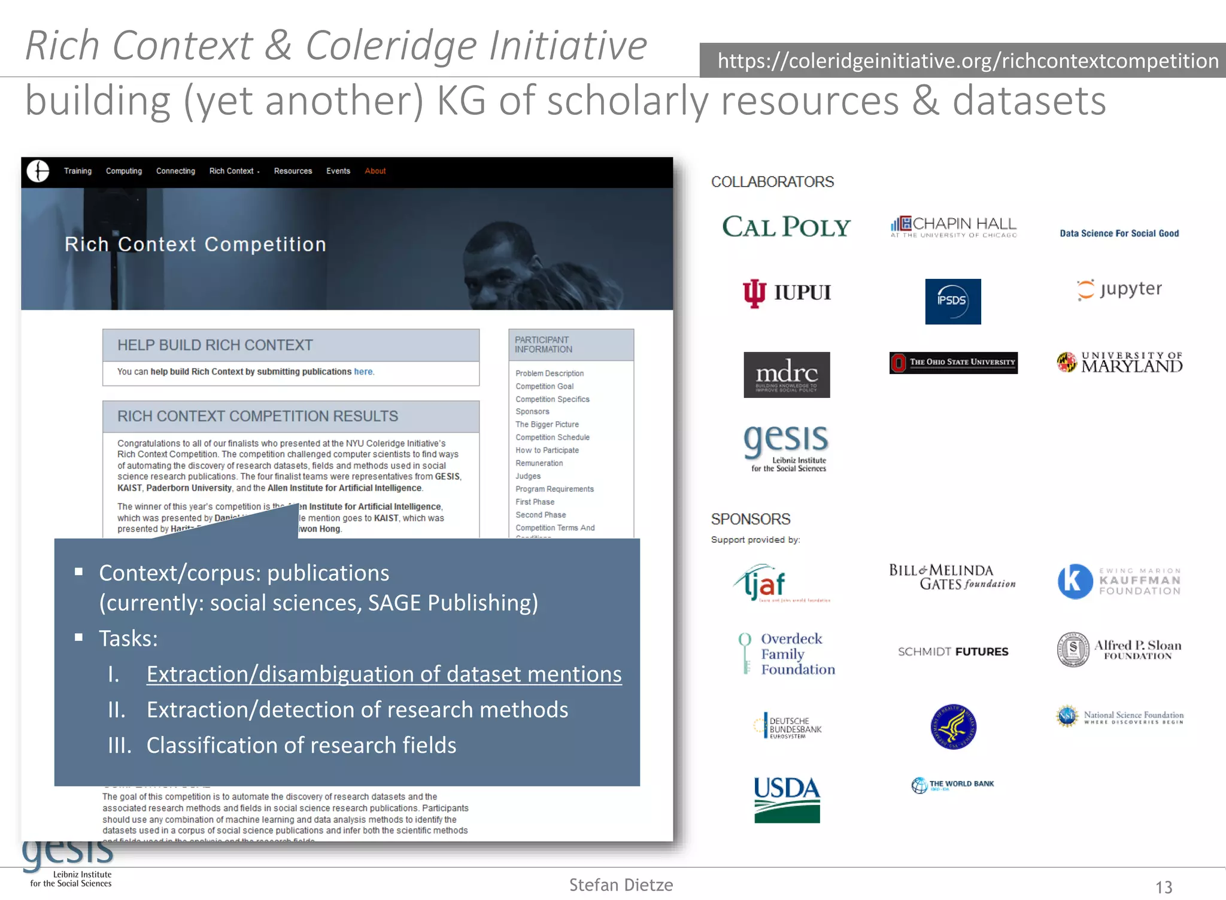Click 'Extraction/disambiguation of dataset mentions' underlined text
The width and height of the screenshot is (1226, 900).
point(384,674)
